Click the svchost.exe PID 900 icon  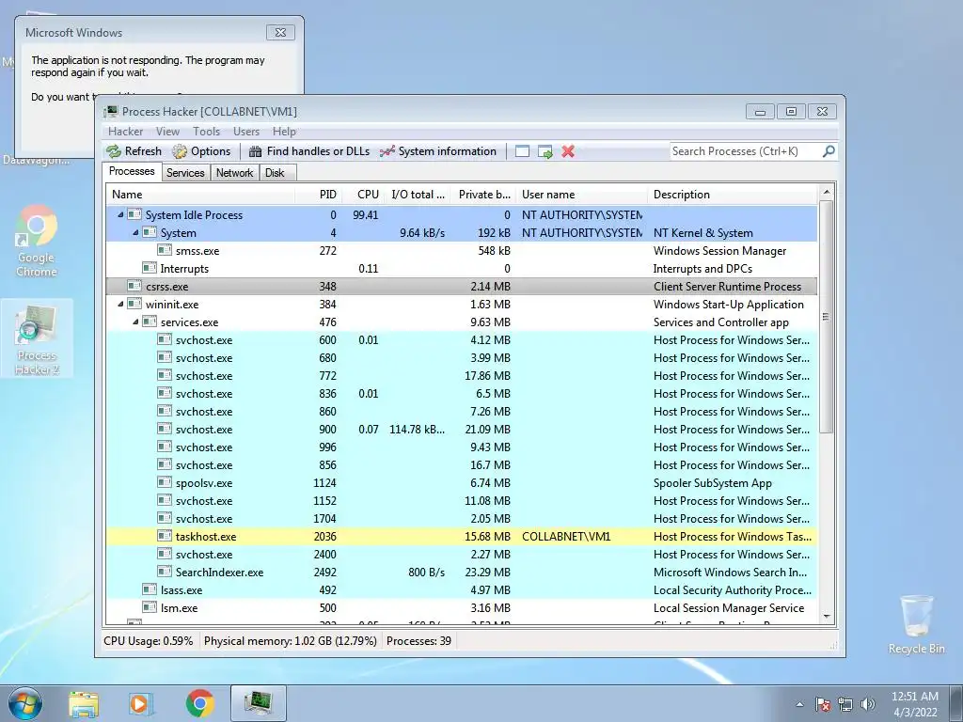[x=164, y=429]
